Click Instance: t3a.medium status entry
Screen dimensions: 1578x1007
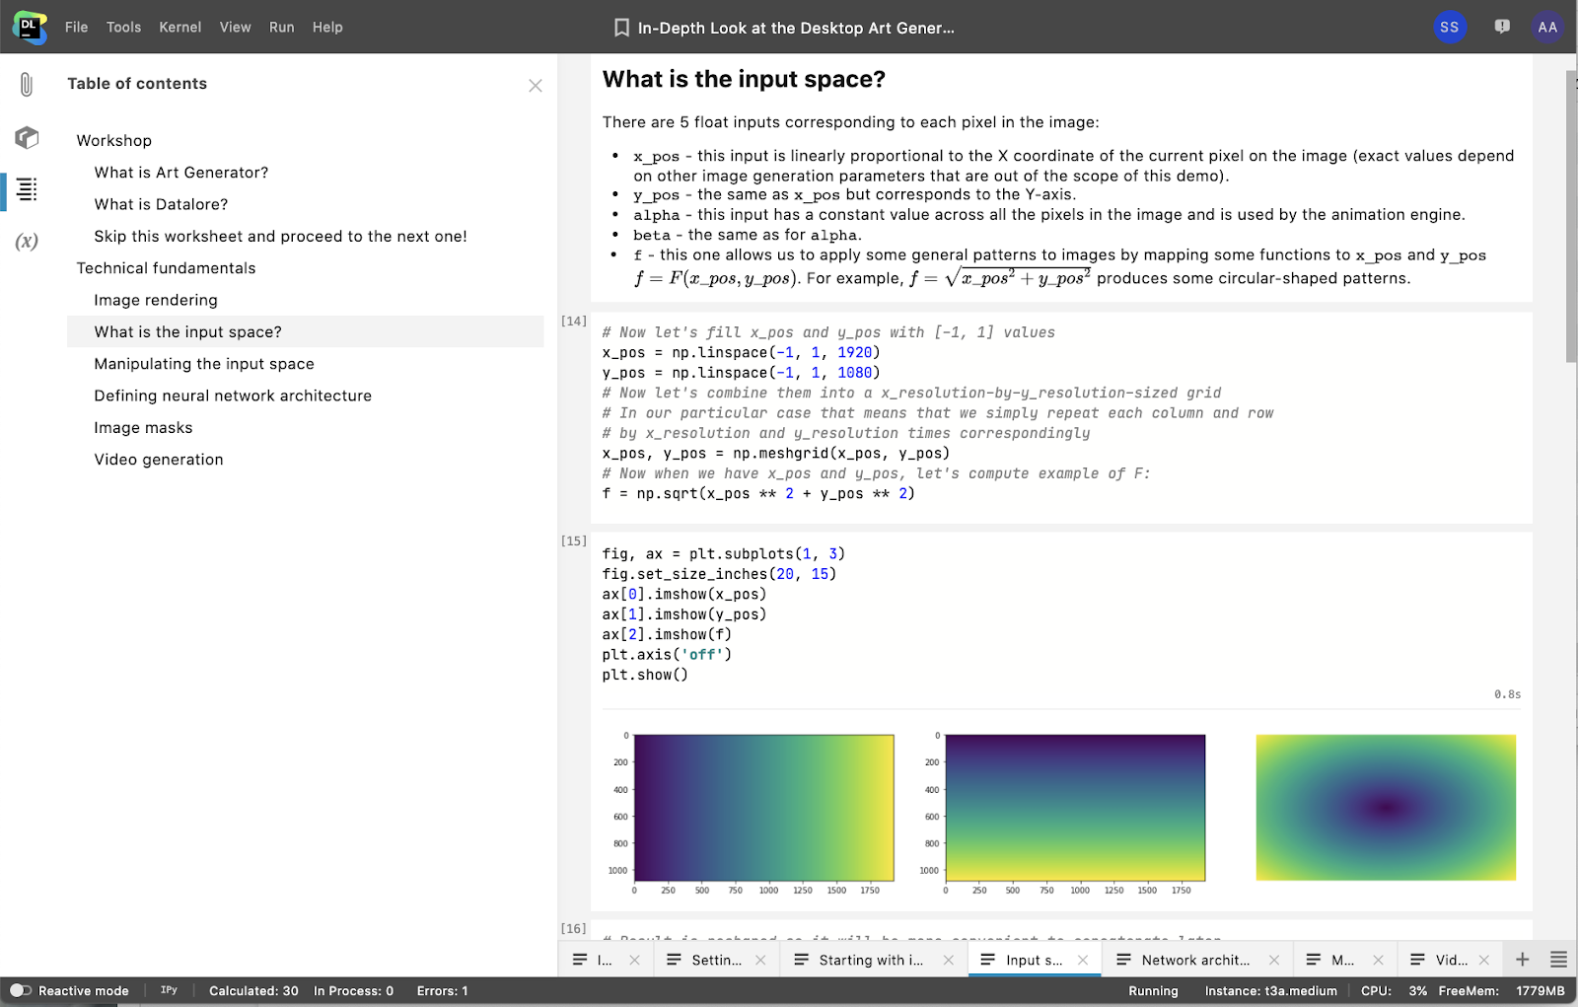point(1270,990)
